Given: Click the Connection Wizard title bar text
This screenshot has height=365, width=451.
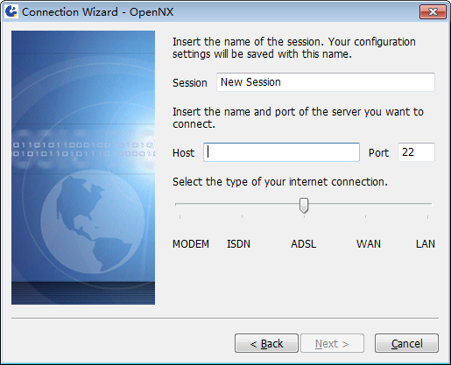Looking at the screenshot, I should click(x=97, y=12).
